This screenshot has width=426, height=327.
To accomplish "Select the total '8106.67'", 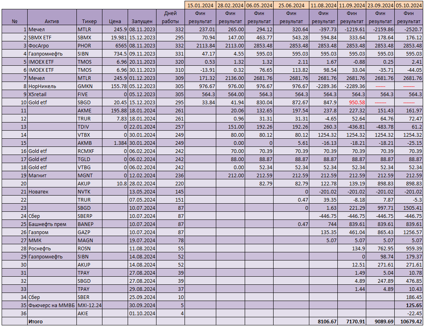I will pos(323,322).
